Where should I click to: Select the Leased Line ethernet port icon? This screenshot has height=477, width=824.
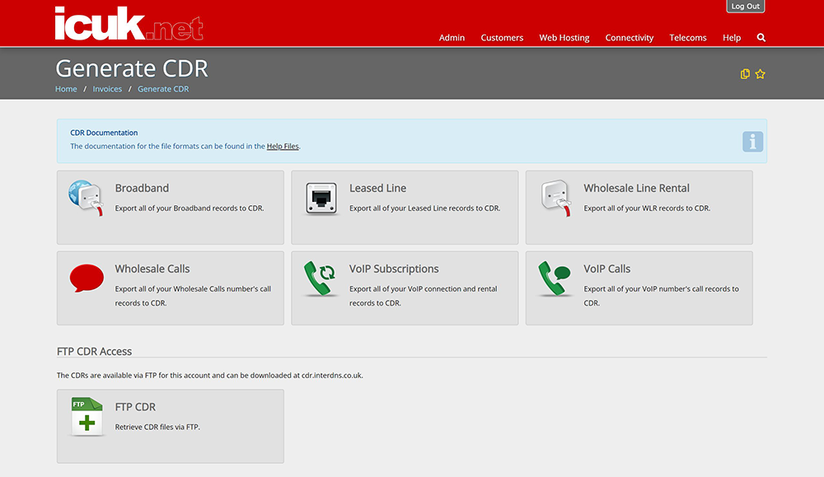(x=321, y=199)
